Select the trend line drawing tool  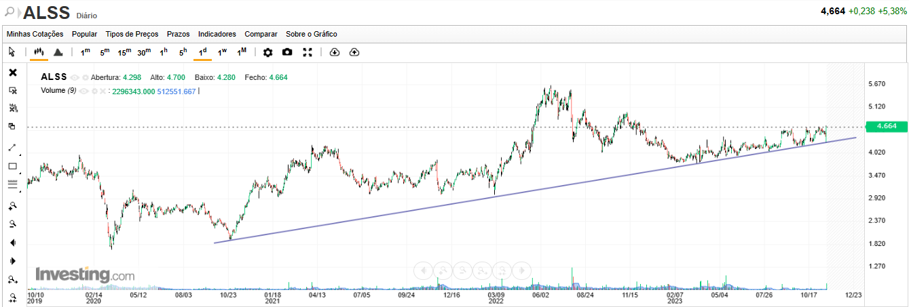coord(12,147)
